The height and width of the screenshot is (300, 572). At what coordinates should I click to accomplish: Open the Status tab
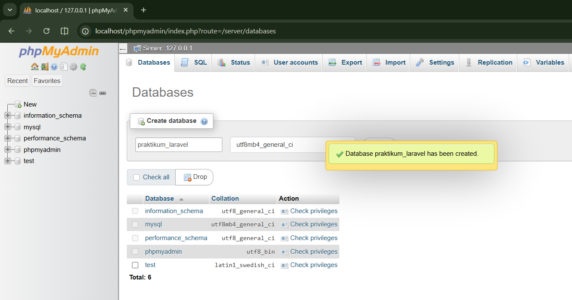pyautogui.click(x=234, y=62)
